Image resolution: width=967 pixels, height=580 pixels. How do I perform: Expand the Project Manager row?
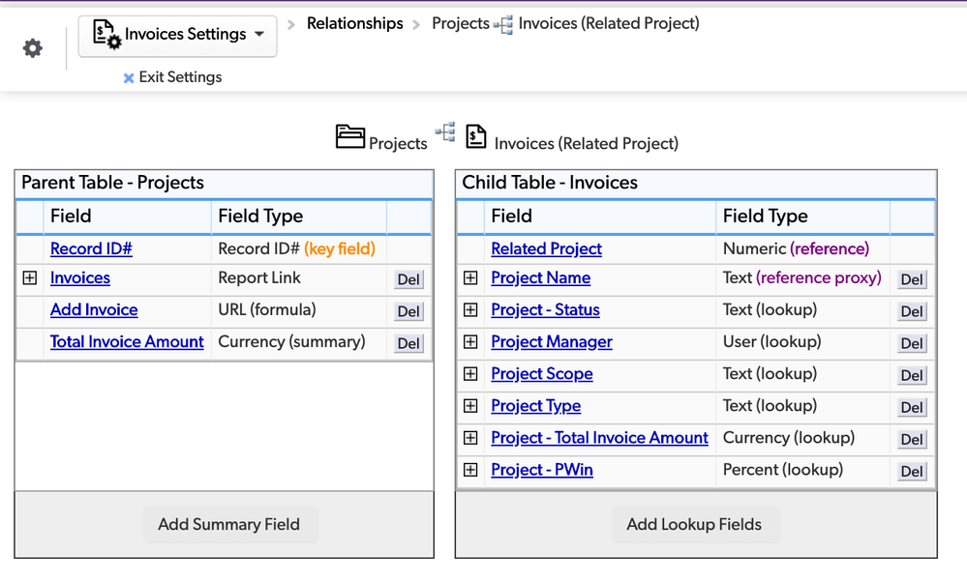click(x=470, y=342)
